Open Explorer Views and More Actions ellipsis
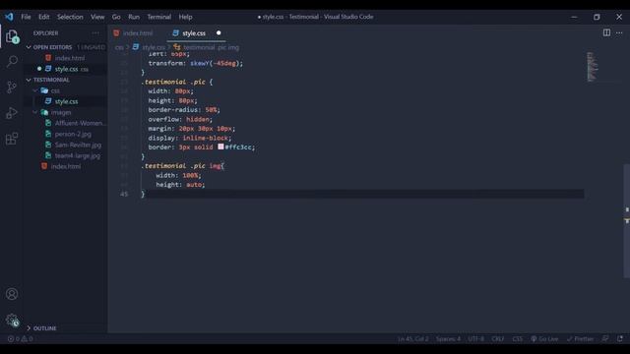The height and width of the screenshot is (354, 630). click(95, 32)
